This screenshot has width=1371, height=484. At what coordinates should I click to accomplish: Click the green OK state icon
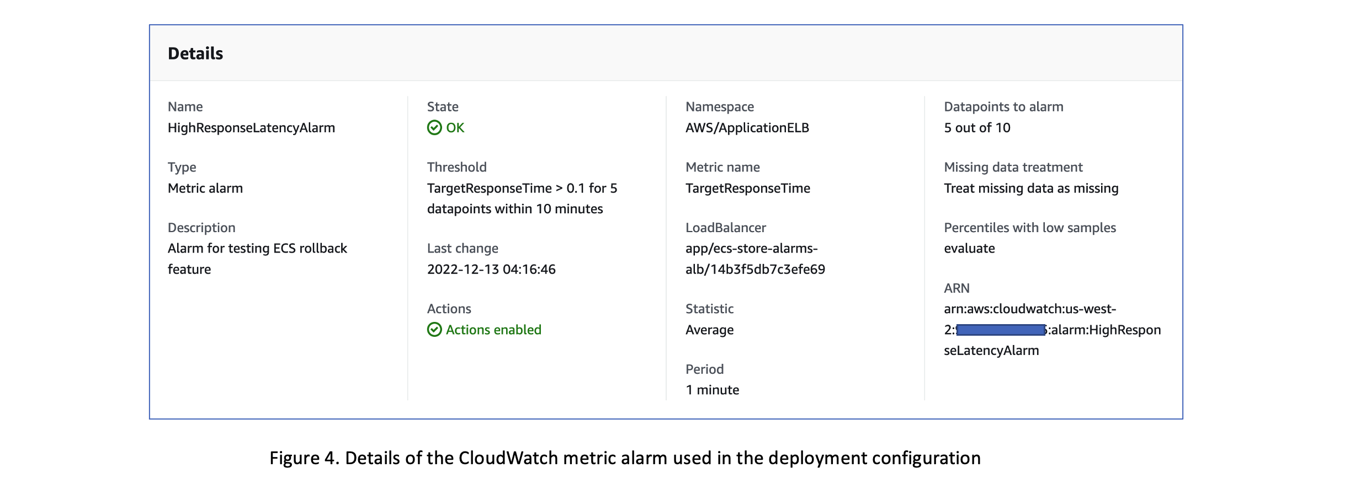435,127
